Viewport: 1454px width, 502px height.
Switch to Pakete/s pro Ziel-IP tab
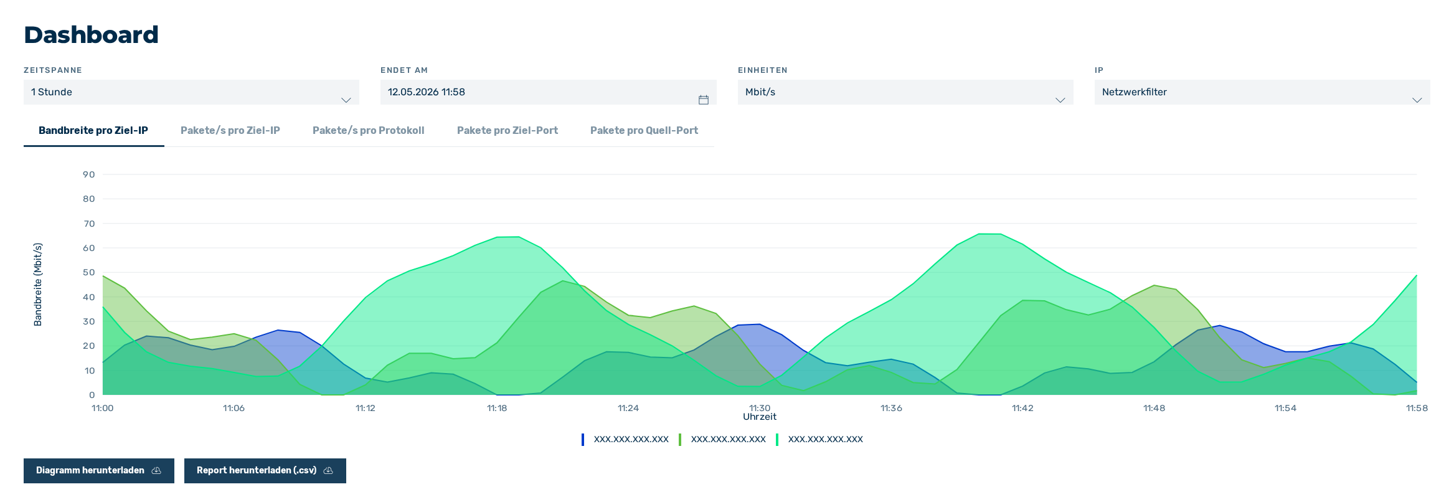[230, 130]
